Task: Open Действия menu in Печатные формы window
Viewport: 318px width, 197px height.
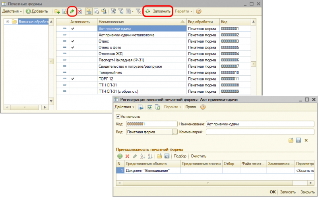Action: (12, 12)
